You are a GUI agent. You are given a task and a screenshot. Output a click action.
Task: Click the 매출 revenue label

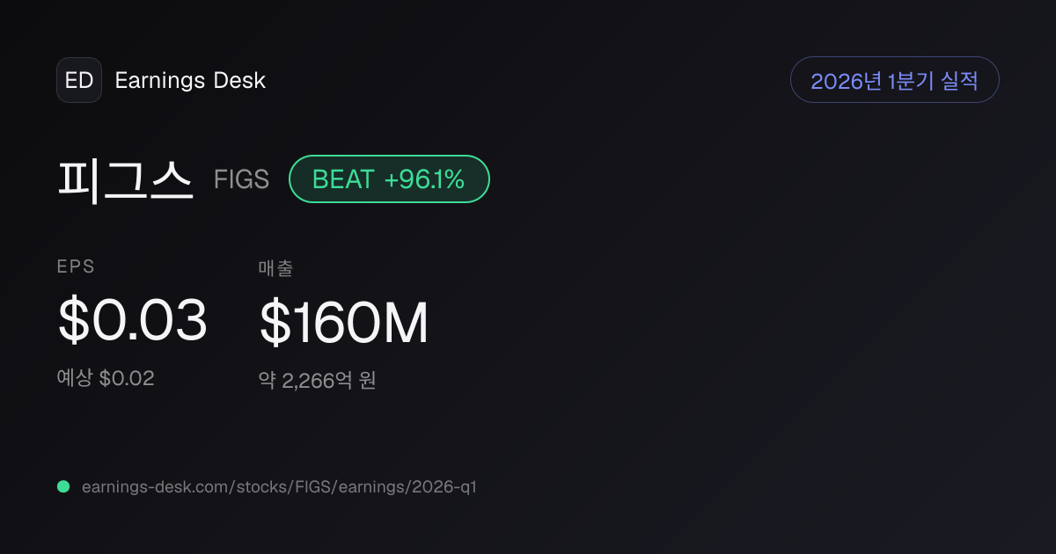(x=275, y=267)
